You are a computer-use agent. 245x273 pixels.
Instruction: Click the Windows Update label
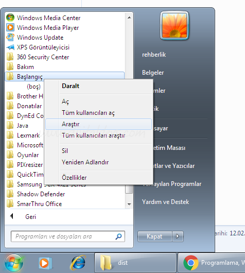tap(40, 38)
